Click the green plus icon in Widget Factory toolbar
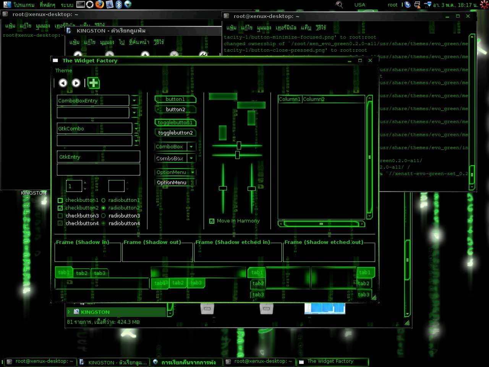Screen dimensions: 489x367 click(x=94, y=83)
